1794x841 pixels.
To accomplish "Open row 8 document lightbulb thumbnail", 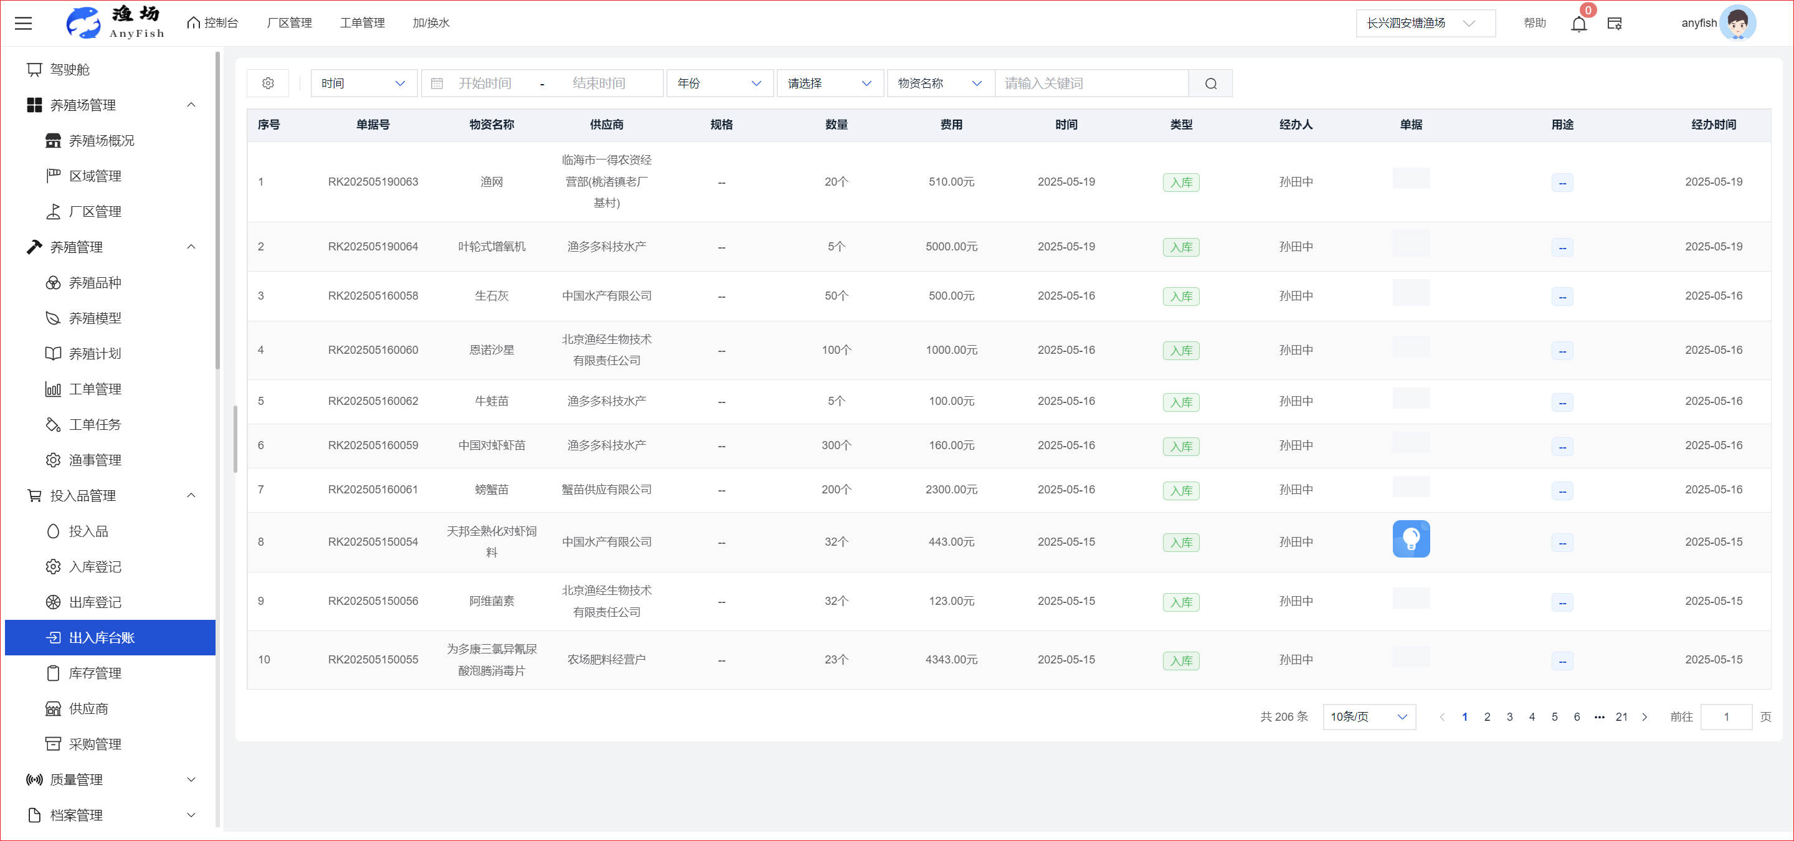I will (1410, 539).
